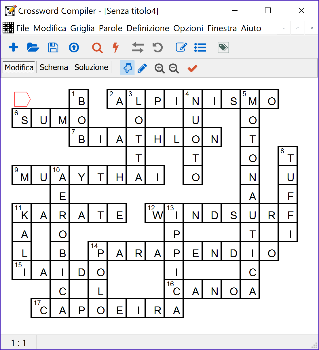Click the red checkmark icon

(x=192, y=68)
